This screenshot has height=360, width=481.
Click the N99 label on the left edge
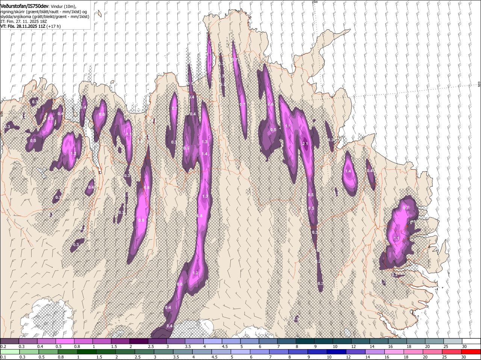click(2, 113)
